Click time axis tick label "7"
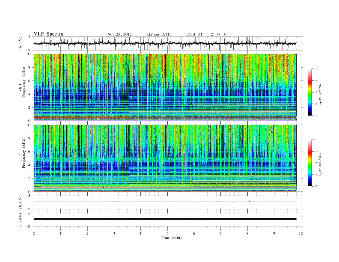The width and height of the screenshot is (339, 262). click(221, 233)
